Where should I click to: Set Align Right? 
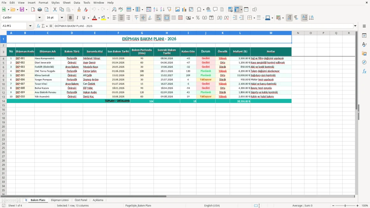click(128, 18)
